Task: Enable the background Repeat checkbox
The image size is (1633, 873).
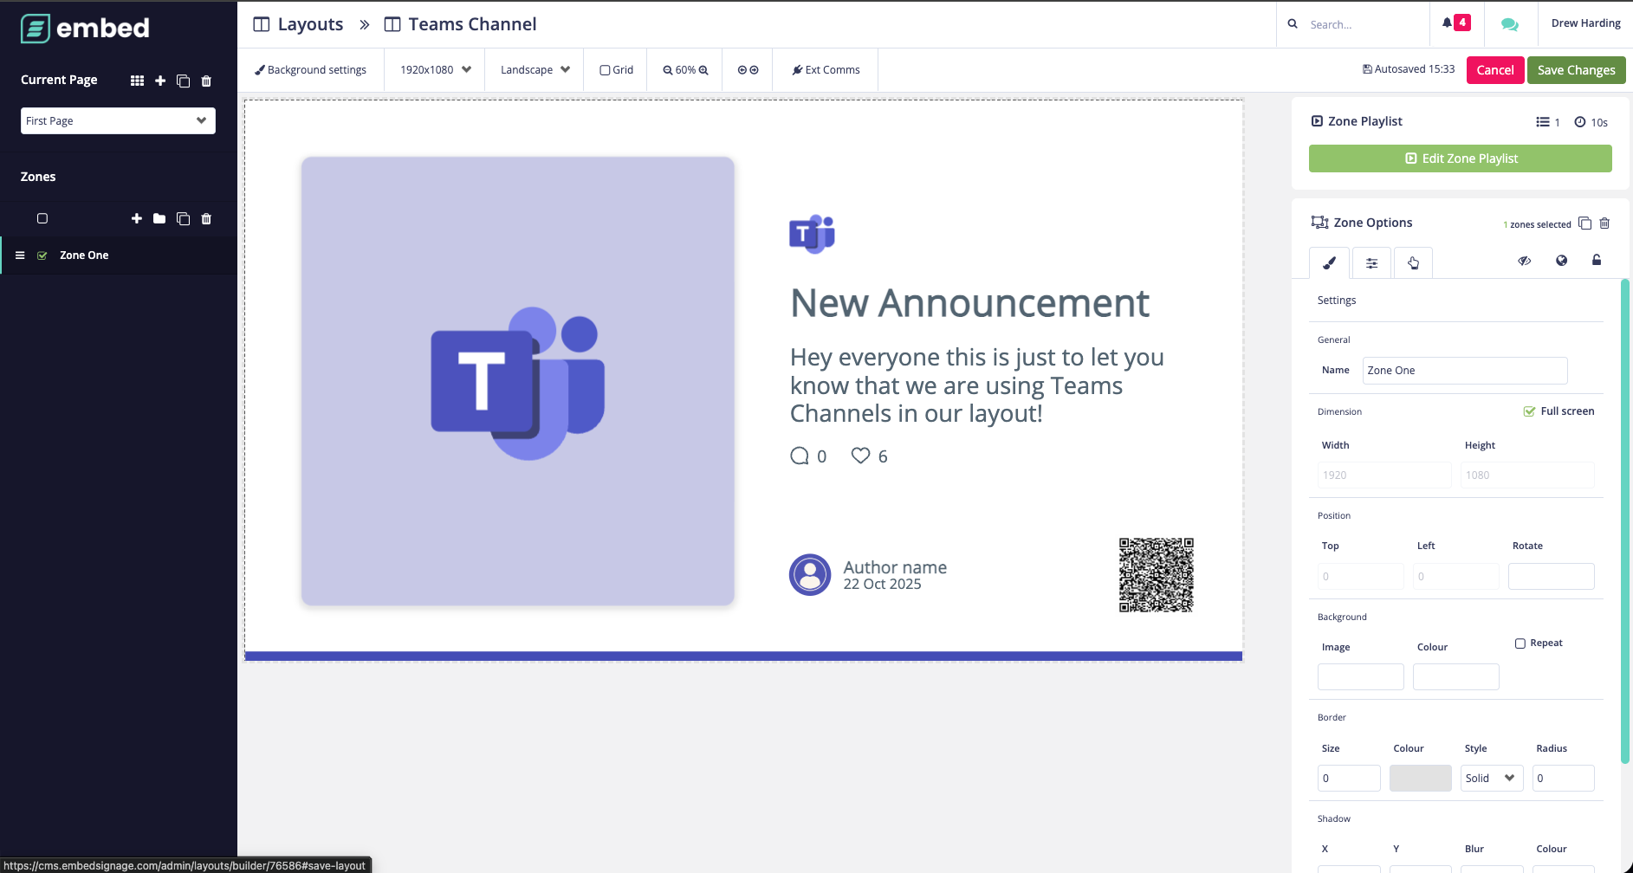Action: [1520, 643]
